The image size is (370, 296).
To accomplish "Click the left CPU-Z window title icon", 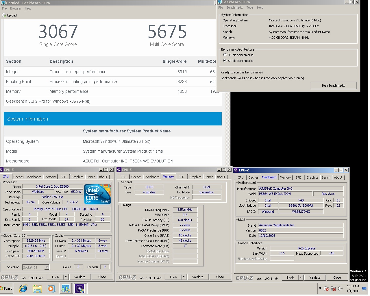I will 1,170.
